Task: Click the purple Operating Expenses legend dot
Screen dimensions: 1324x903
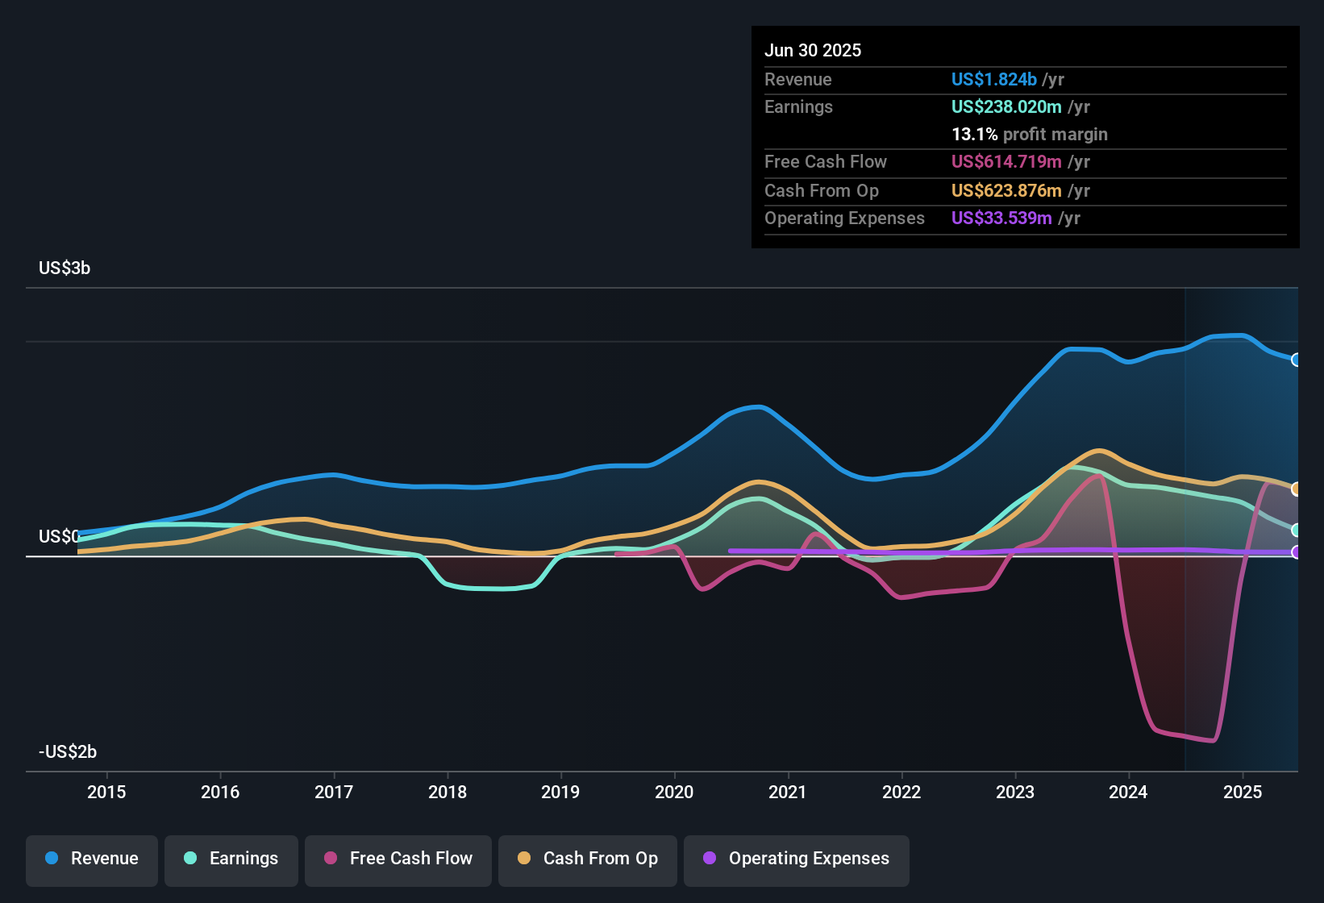Action: coord(710,859)
